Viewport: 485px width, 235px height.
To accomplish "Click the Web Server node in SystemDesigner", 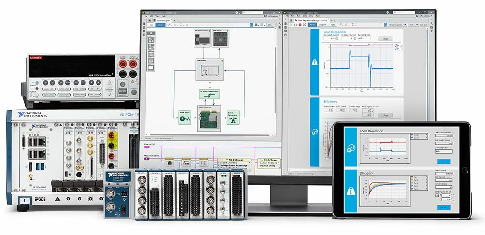I will pyautogui.click(x=221, y=39).
